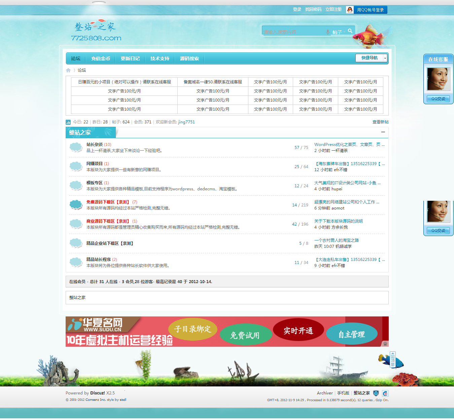The width and height of the screenshot is (454, 420).
Task: Click the paw icon on ad banner
Action: pyautogui.click(x=385, y=343)
